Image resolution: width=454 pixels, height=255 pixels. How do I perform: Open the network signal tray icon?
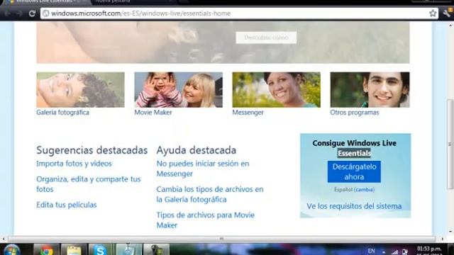tap(394, 252)
